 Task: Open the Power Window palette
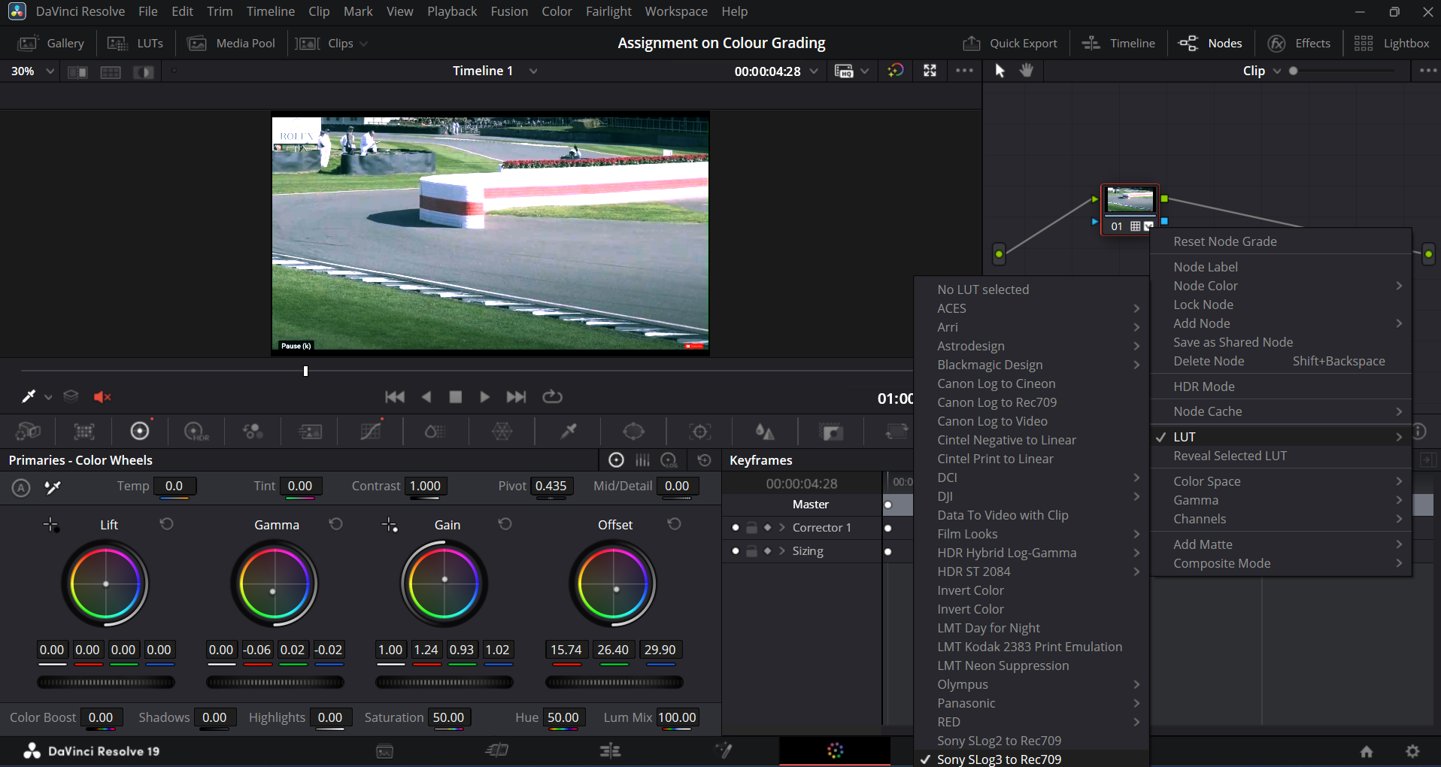tap(634, 432)
